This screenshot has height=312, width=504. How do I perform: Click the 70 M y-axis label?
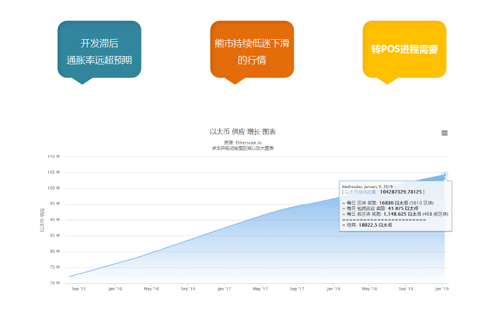[55, 283]
